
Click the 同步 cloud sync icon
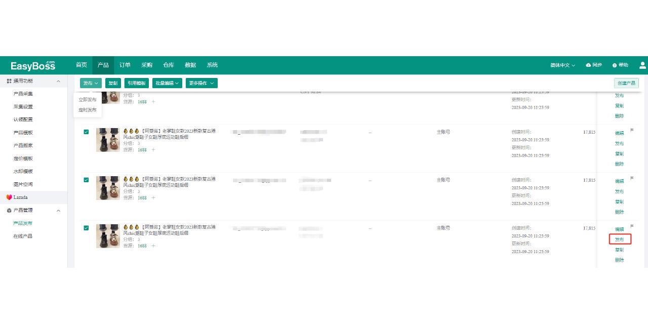(588, 65)
